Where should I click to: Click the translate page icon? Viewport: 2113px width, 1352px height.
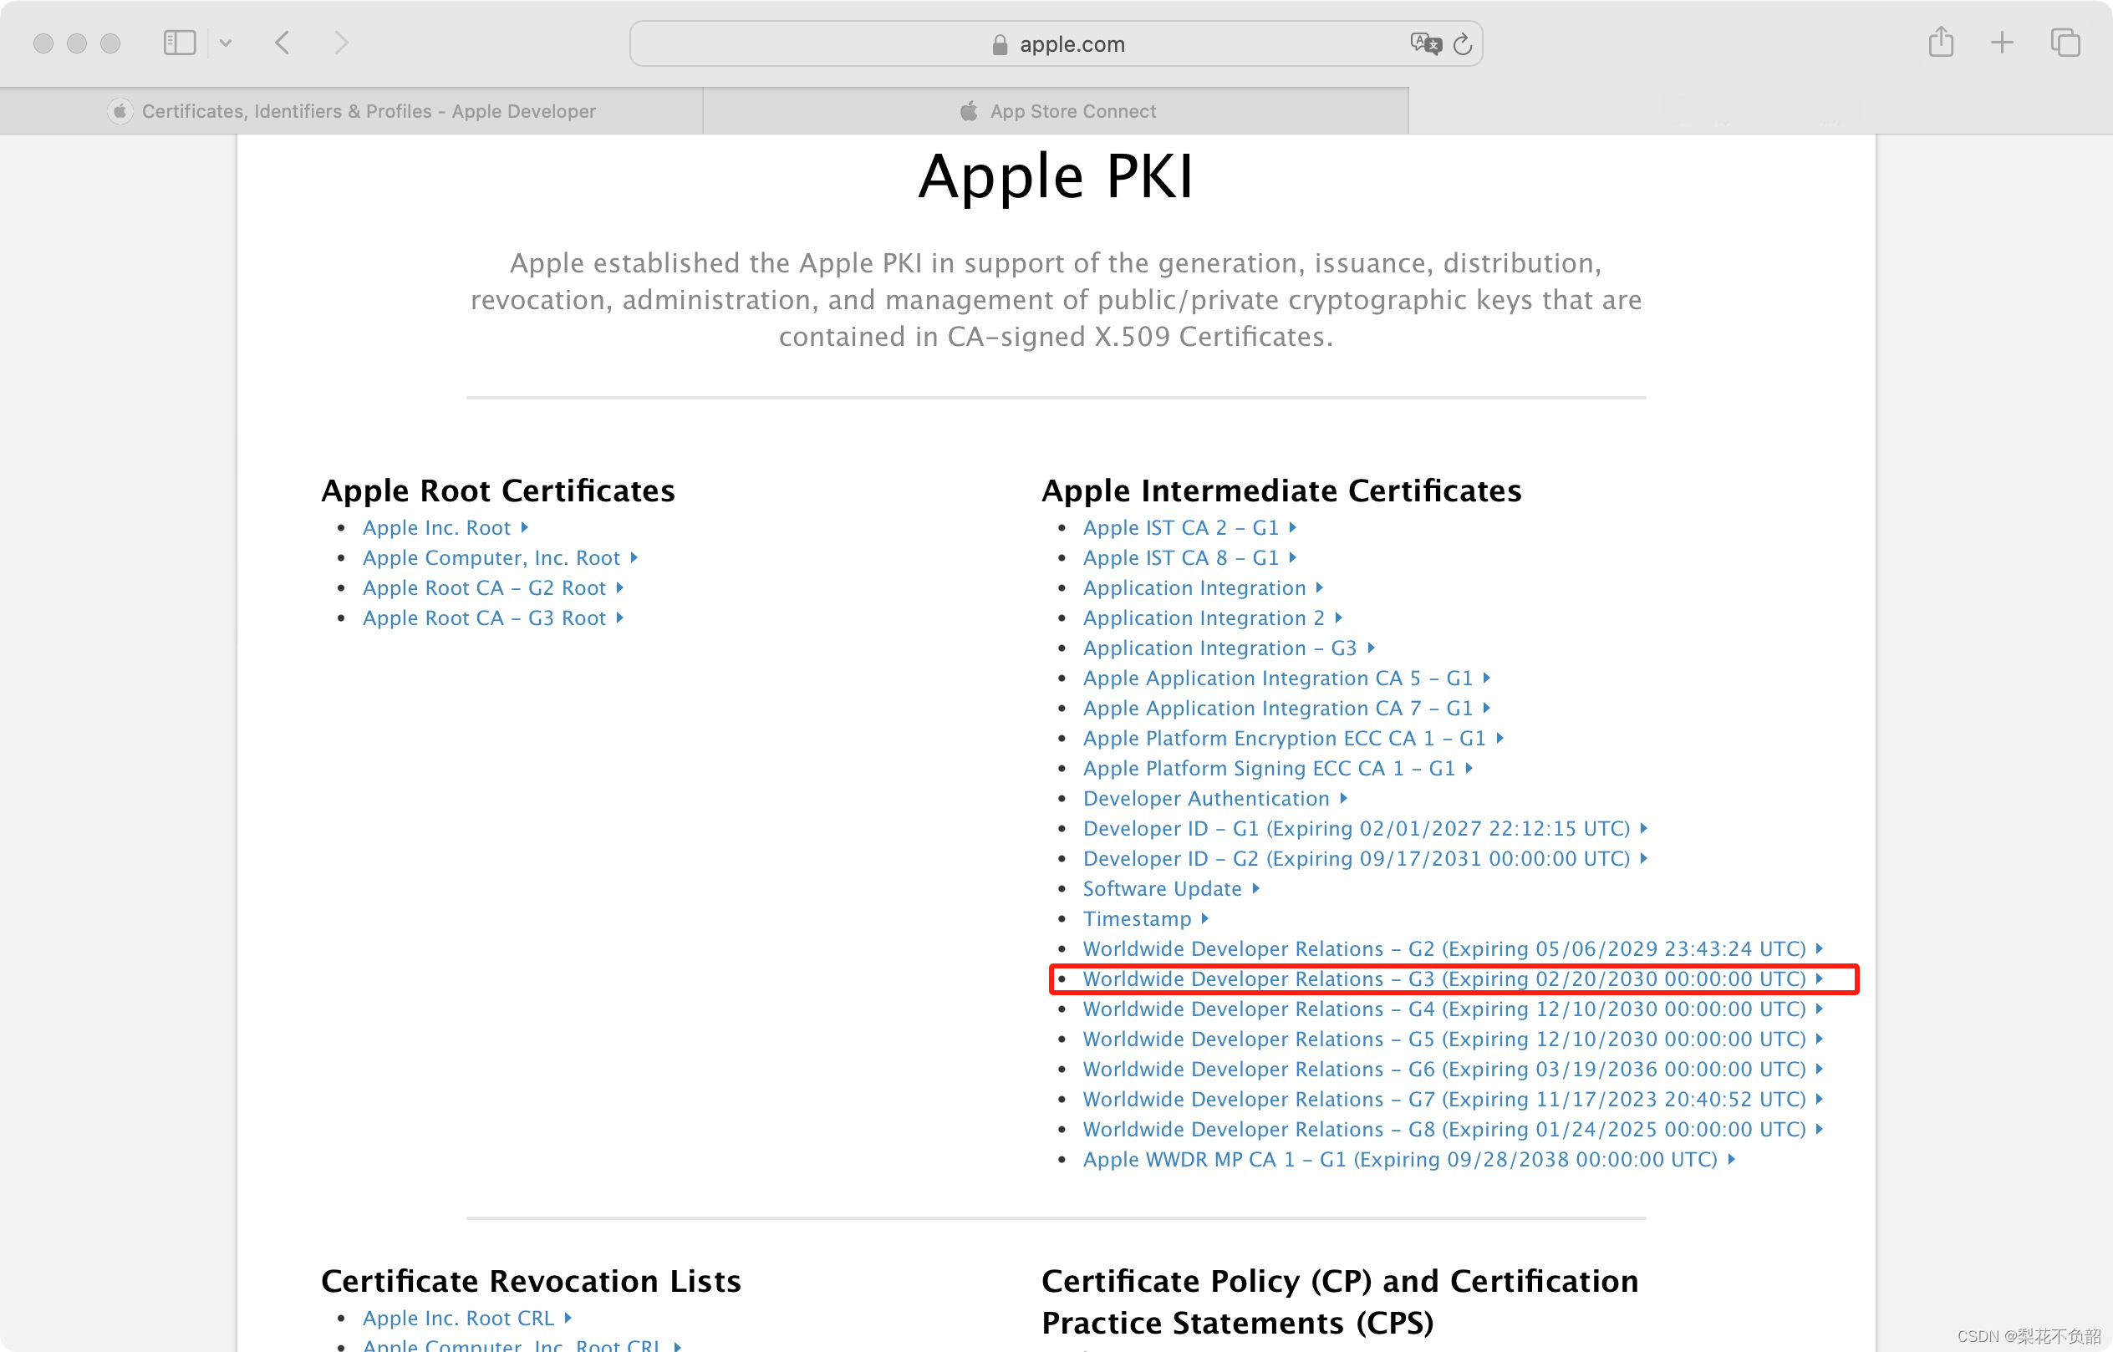1424,44
